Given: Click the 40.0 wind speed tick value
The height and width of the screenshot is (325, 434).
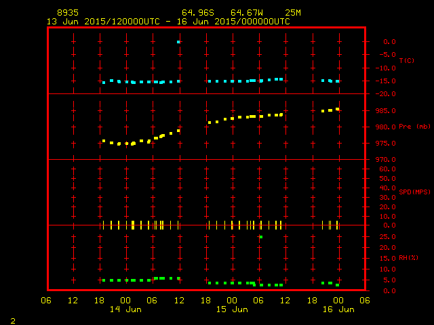Looking at the screenshot, I should point(387,188).
